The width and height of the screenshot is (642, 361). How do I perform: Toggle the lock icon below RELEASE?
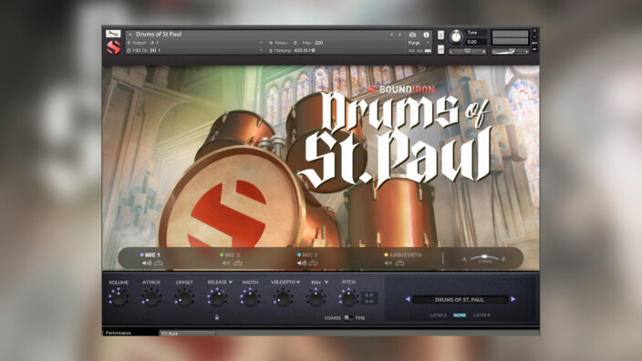(x=217, y=317)
